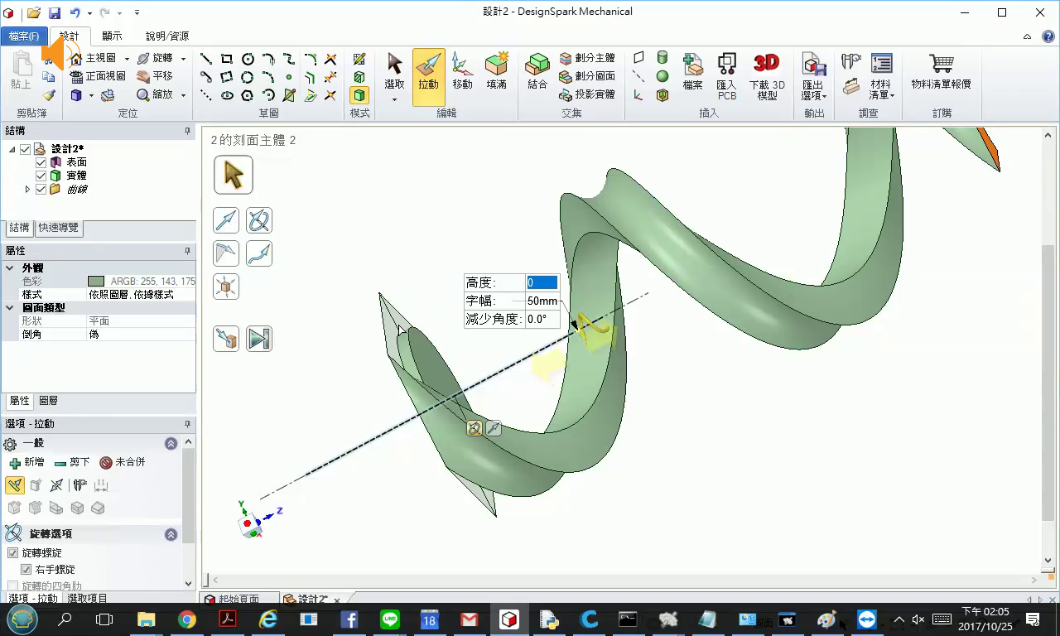The image size is (1060, 636).
Task: Click the 剪下 cut option
Action: [x=72, y=463]
